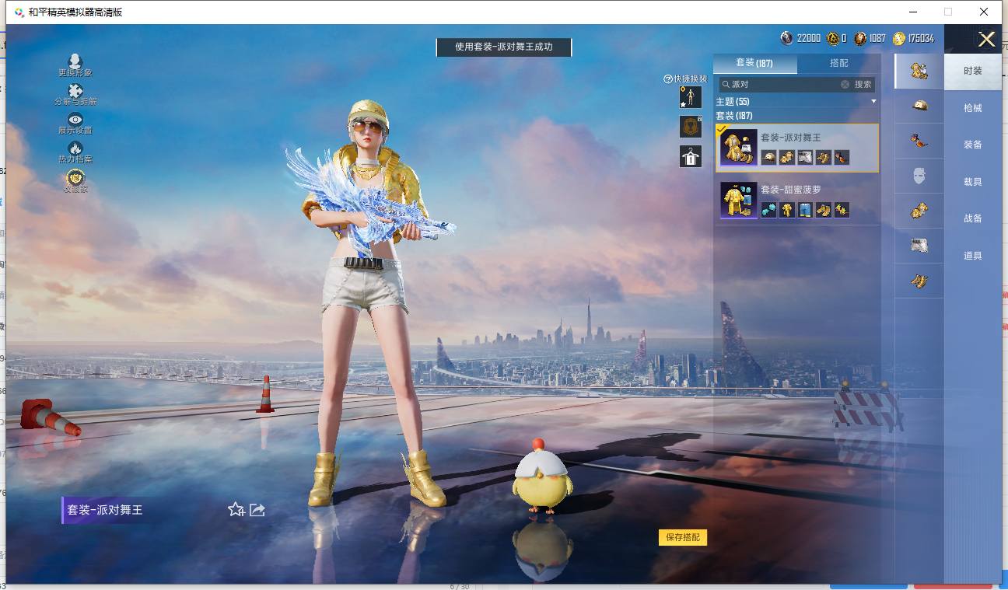
Task: Expand the 主题 (55) theme dropdown arrow
Action: coord(873,102)
